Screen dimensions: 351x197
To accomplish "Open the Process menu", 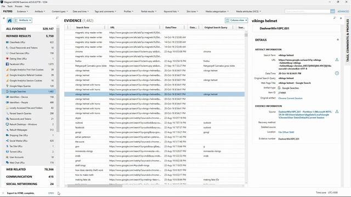I will [x=19, y=7].
